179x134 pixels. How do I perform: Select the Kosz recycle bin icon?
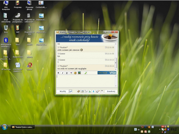6,29
